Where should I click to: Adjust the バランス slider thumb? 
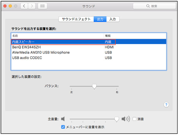pyautogui.click(x=94, y=87)
